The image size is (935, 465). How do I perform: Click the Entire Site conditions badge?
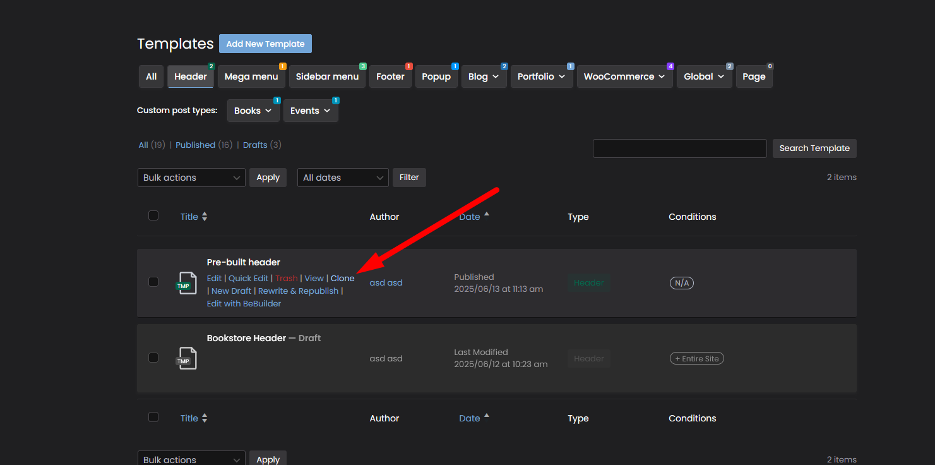[696, 358]
